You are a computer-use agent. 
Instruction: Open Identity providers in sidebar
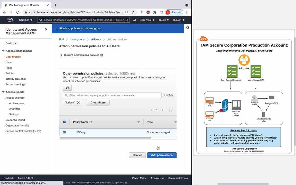[x=15, y=79]
